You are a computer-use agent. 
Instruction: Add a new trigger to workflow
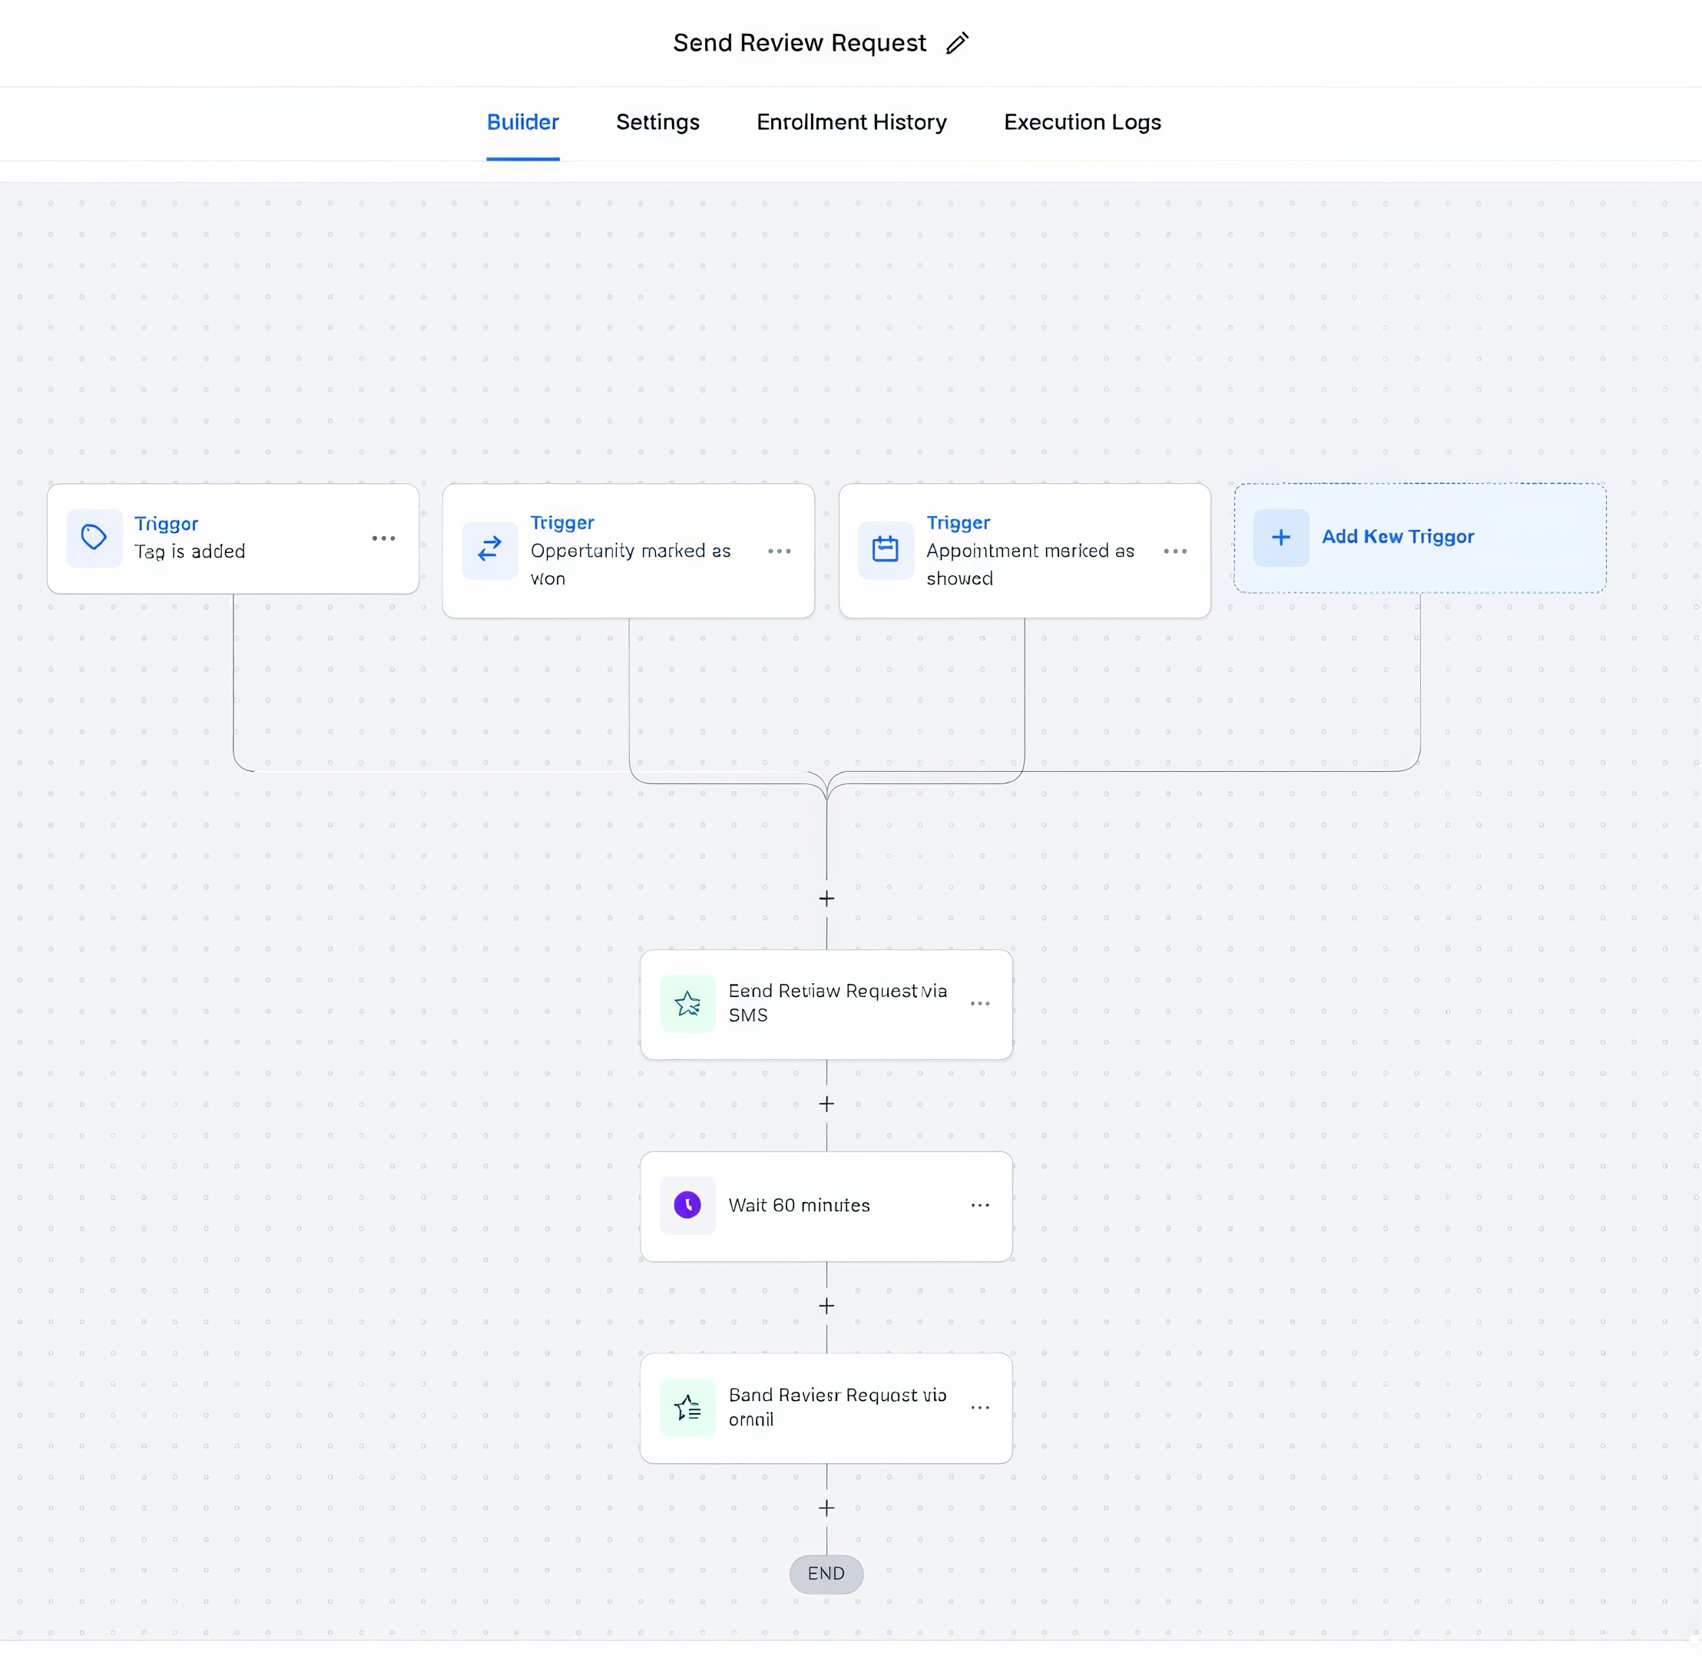1397,537
